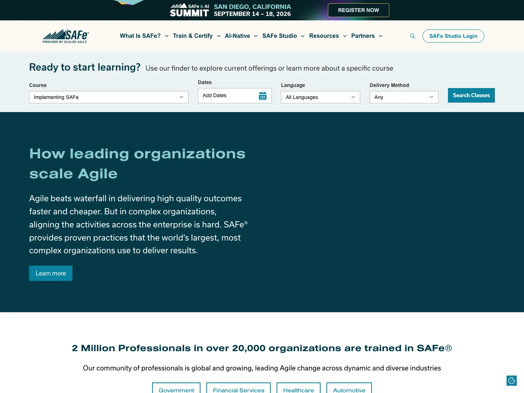This screenshot has width=524, height=393.
Task: Expand the Train & Certify menu chevron
Action: pyautogui.click(x=219, y=36)
